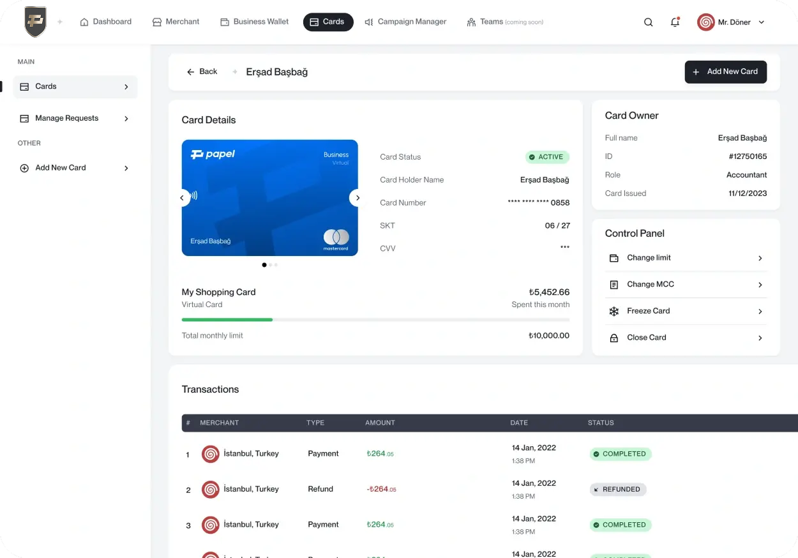Screen dimensions: 798x558
Task: Show the previous card with left arrow
Action: 182,198
